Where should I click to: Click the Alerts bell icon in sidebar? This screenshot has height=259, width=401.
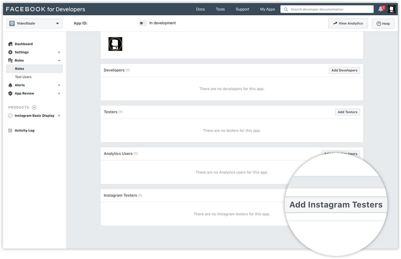coord(10,85)
